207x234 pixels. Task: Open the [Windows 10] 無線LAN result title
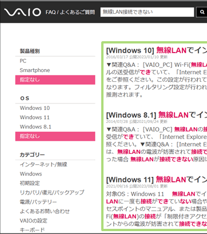(157, 50)
